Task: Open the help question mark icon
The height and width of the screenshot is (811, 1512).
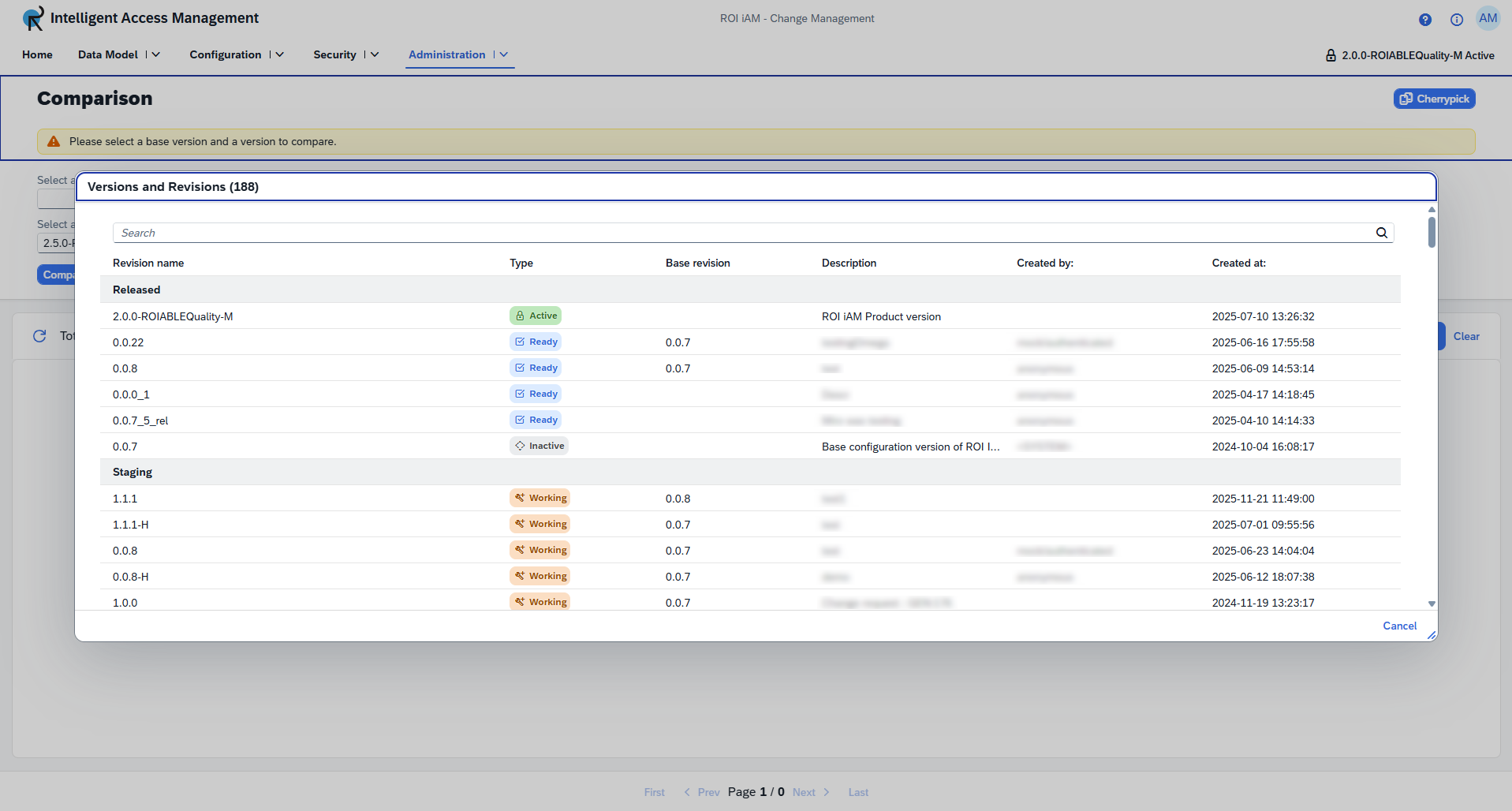Action: pyautogui.click(x=1424, y=19)
